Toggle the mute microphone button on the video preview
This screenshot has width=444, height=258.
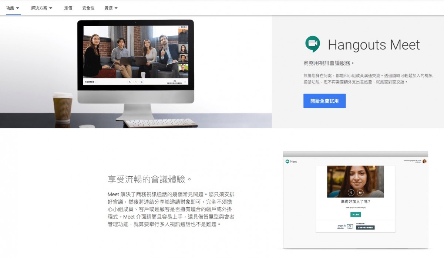click(351, 193)
